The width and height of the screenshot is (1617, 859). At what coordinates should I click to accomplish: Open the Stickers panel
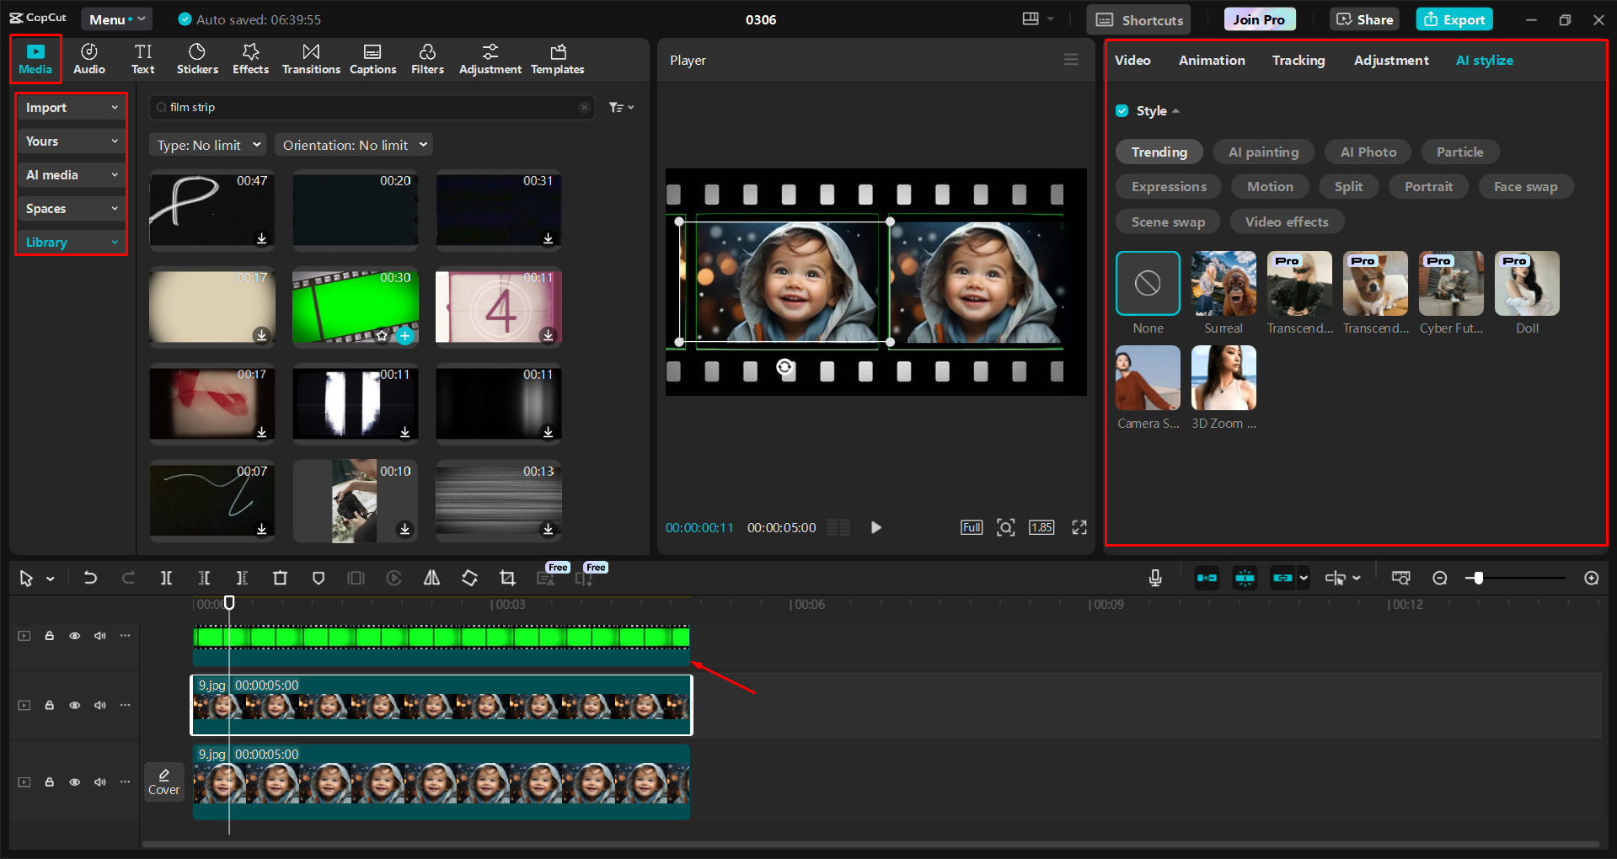tap(197, 58)
